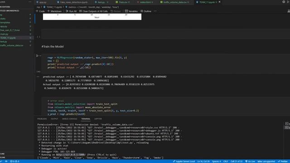Open main.py in the explorer
Screen dimensions: 290x163
(4, 34)
